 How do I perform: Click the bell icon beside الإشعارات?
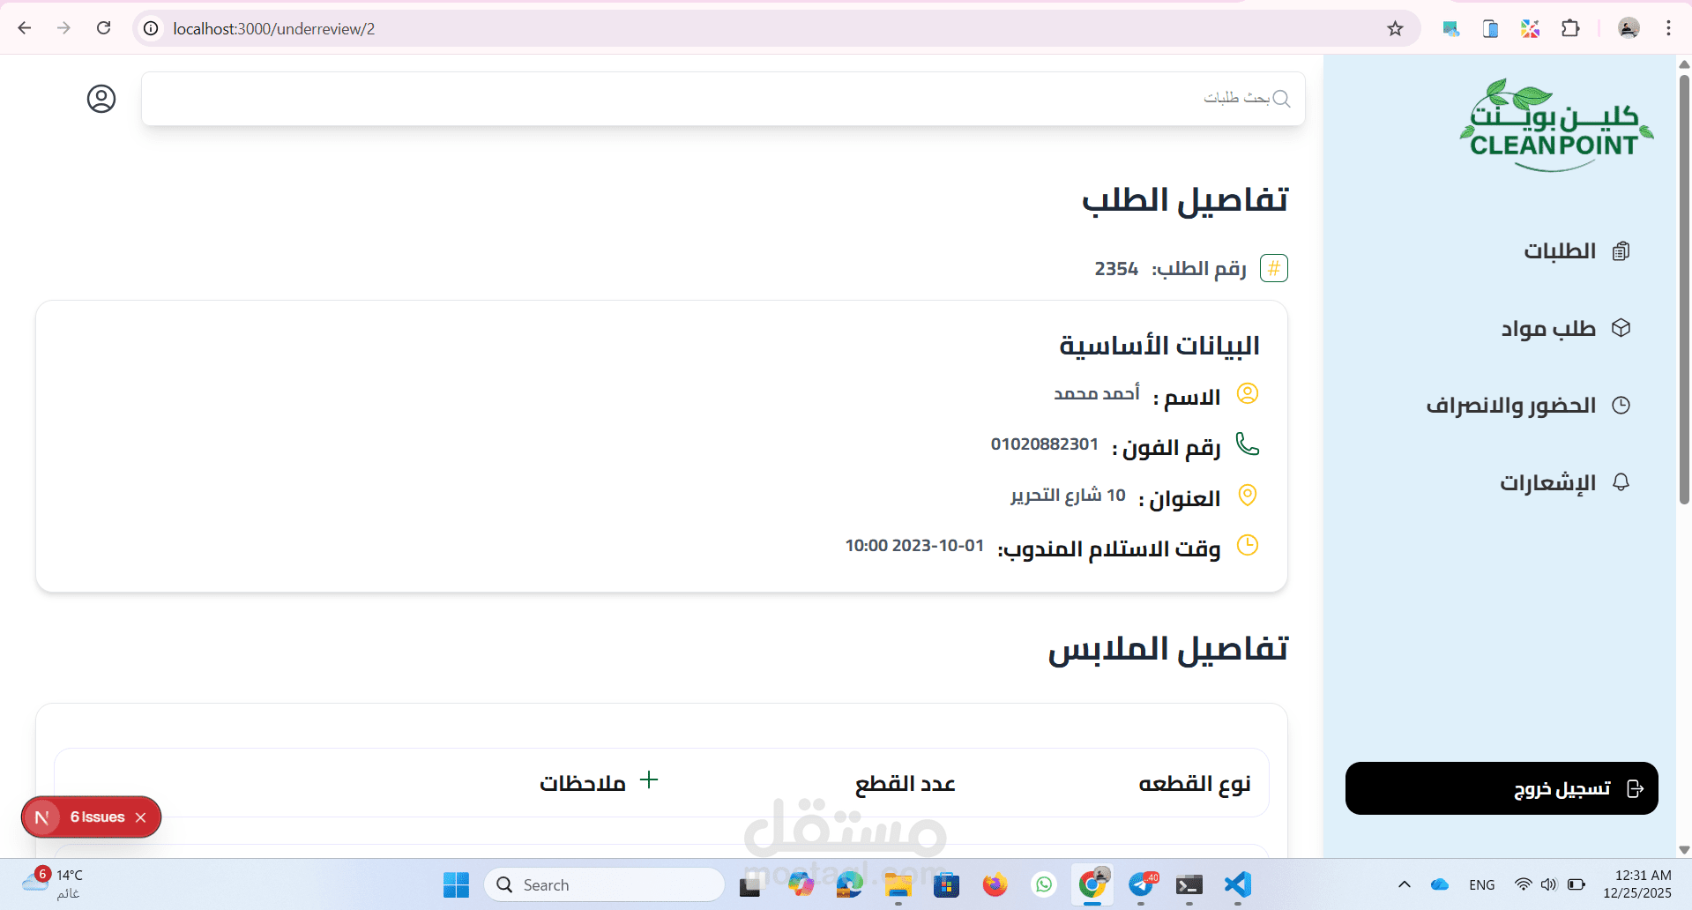(1621, 482)
